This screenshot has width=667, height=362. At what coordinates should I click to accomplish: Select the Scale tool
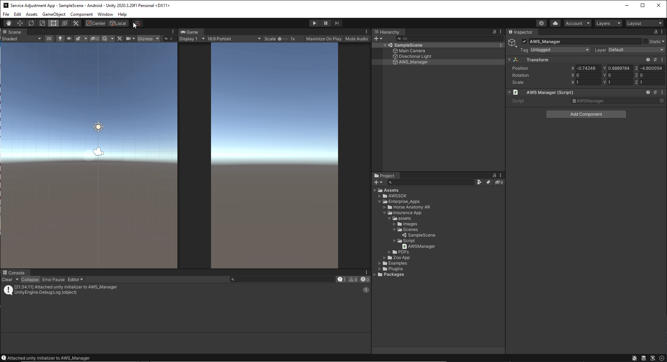click(x=42, y=23)
